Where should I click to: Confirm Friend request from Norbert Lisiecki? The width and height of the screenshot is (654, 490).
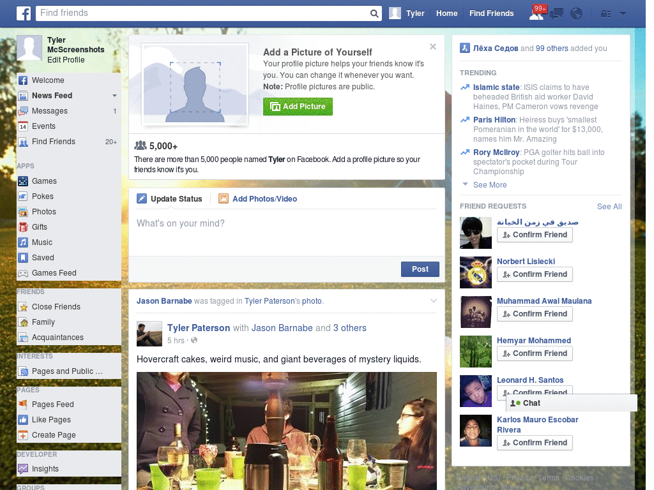click(x=535, y=274)
